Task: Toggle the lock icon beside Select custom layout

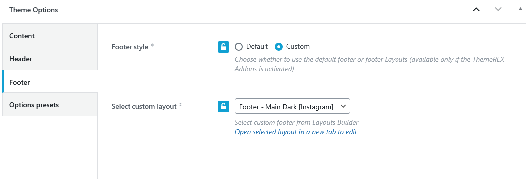Action: (223, 107)
